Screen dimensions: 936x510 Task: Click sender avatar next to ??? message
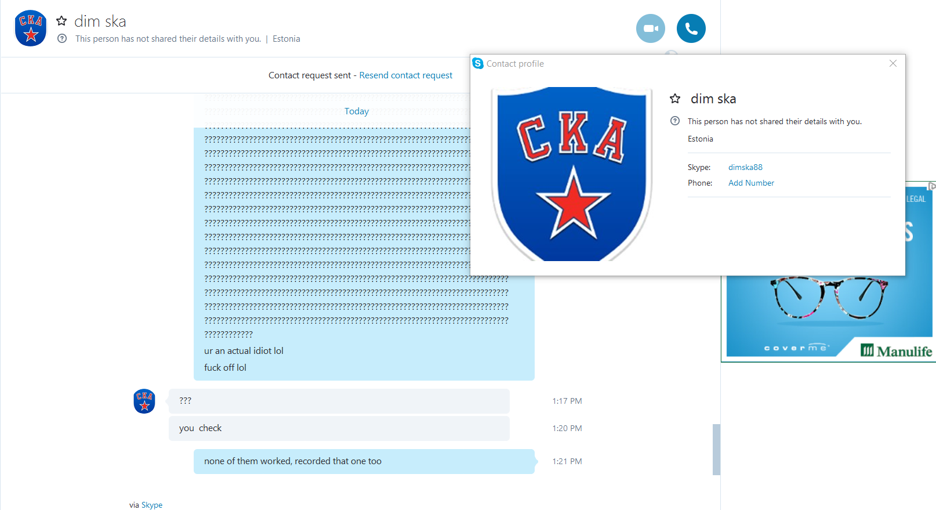click(144, 401)
